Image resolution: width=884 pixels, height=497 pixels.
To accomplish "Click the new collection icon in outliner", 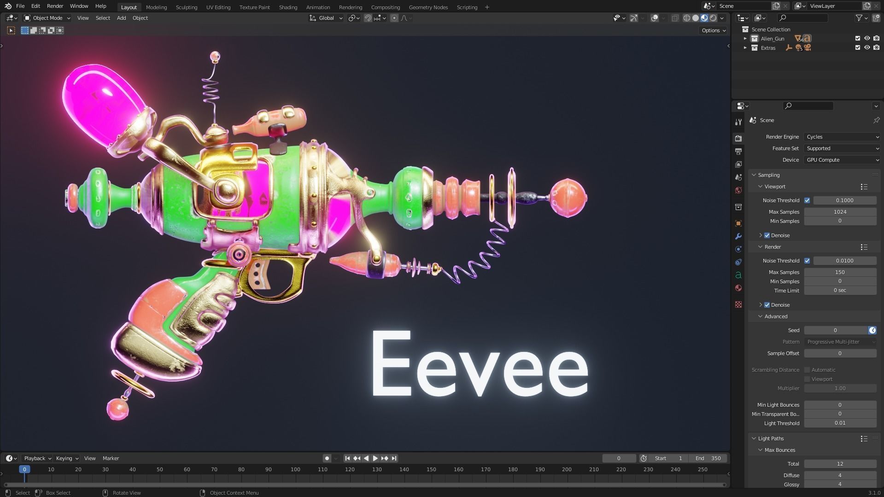I will tap(876, 18).
